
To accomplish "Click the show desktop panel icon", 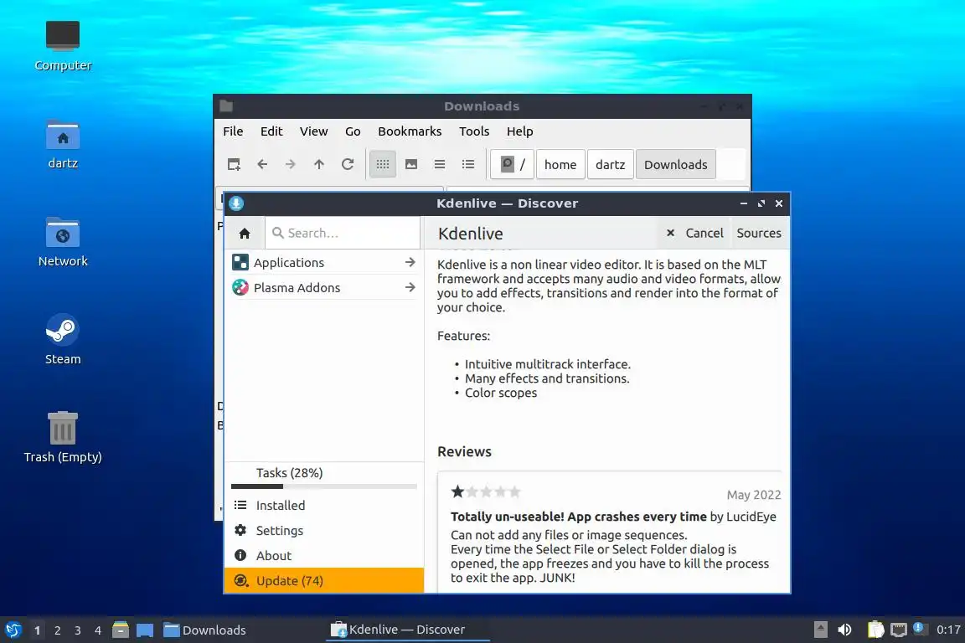I will (145, 630).
